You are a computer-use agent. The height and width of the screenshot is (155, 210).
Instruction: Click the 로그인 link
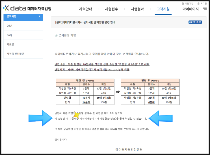click(202, 3)
